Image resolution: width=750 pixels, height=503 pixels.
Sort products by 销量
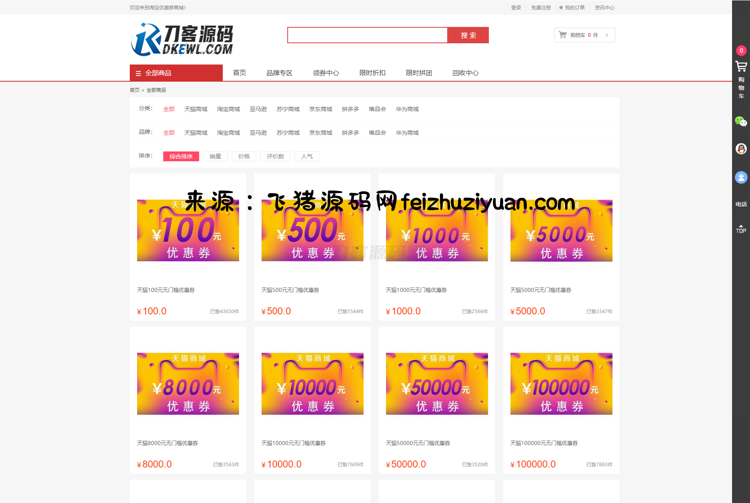pos(215,156)
